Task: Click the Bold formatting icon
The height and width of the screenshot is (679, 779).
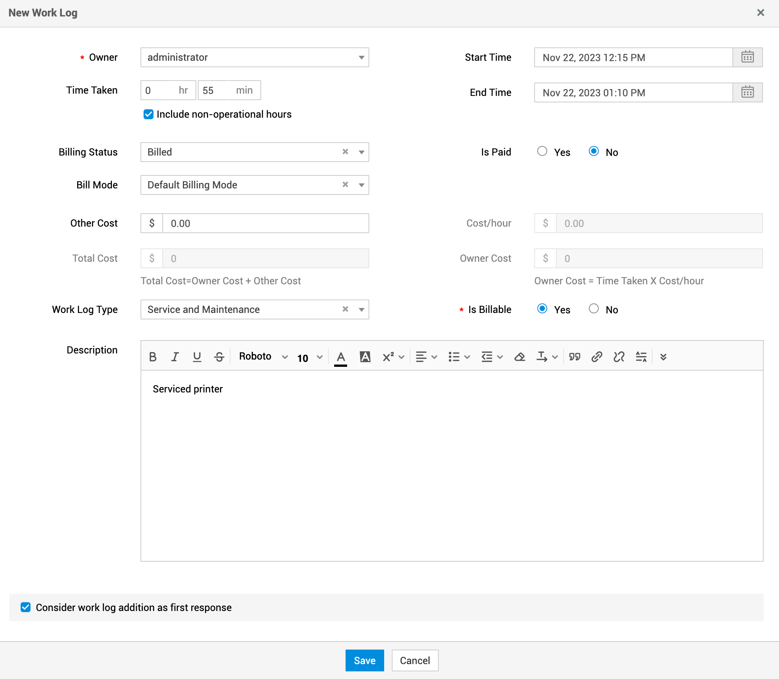Action: (x=153, y=357)
